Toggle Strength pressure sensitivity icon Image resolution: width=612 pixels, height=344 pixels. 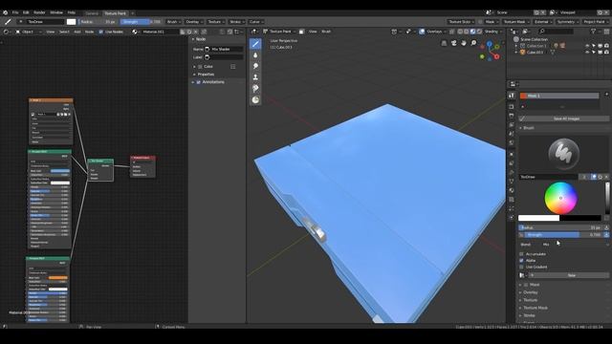click(606, 235)
